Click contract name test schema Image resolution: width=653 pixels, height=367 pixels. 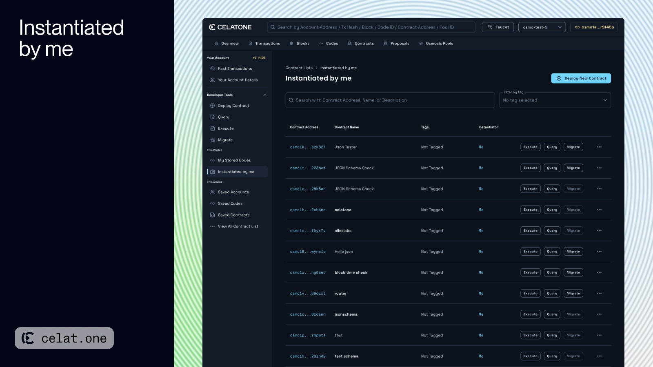[x=346, y=356]
